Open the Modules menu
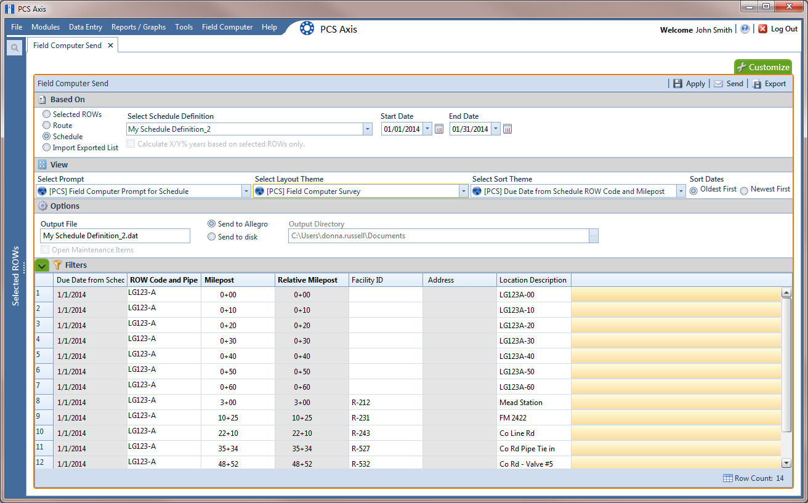The width and height of the screenshot is (808, 503). pos(46,27)
